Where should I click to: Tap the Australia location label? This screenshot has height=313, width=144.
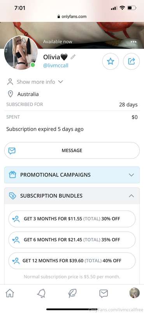(x=28, y=94)
